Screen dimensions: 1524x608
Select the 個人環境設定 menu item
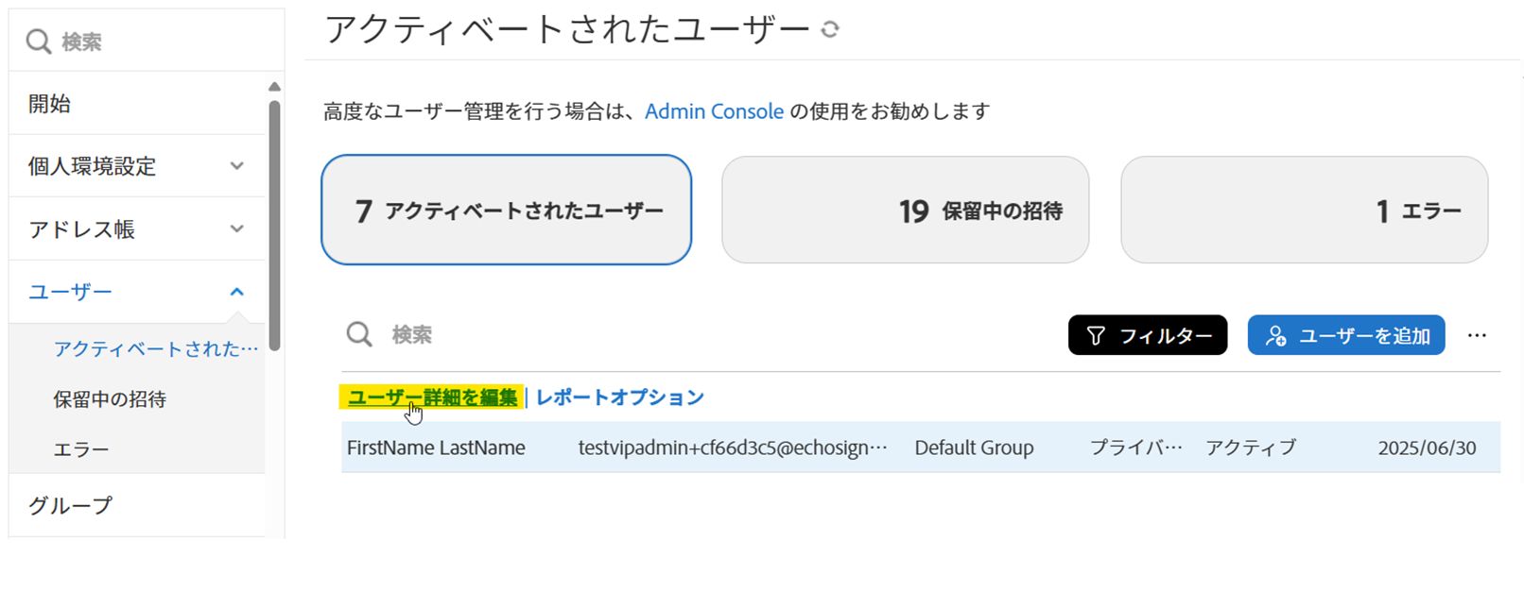(137, 166)
